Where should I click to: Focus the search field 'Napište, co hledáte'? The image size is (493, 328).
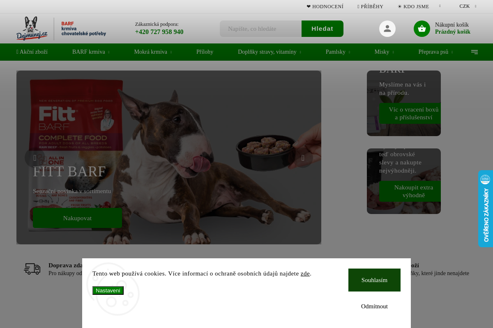click(x=261, y=29)
